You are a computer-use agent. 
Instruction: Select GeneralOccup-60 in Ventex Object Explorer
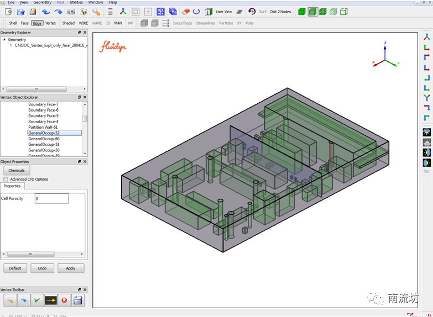tap(44, 139)
